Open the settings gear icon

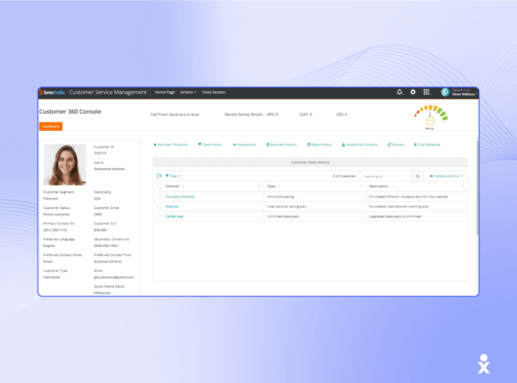pyautogui.click(x=413, y=92)
